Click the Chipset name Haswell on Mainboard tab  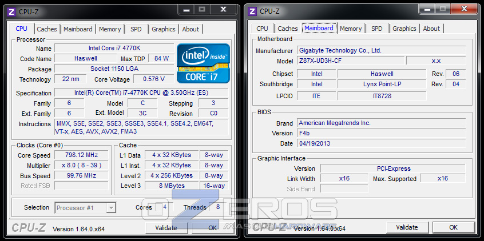pos(382,74)
